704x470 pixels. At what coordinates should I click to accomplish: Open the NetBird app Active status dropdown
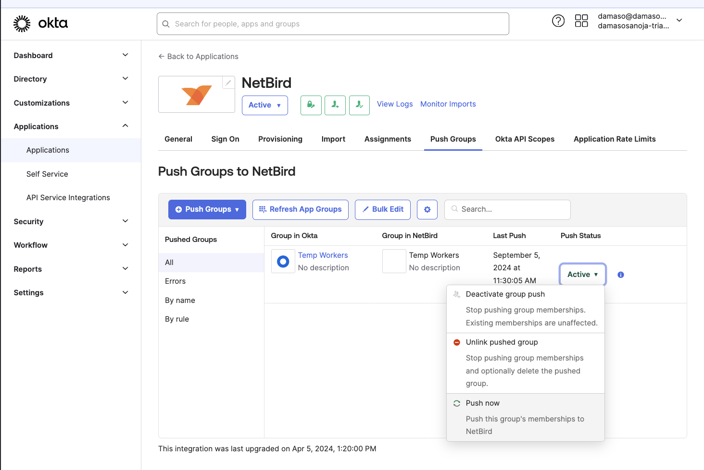(x=264, y=105)
